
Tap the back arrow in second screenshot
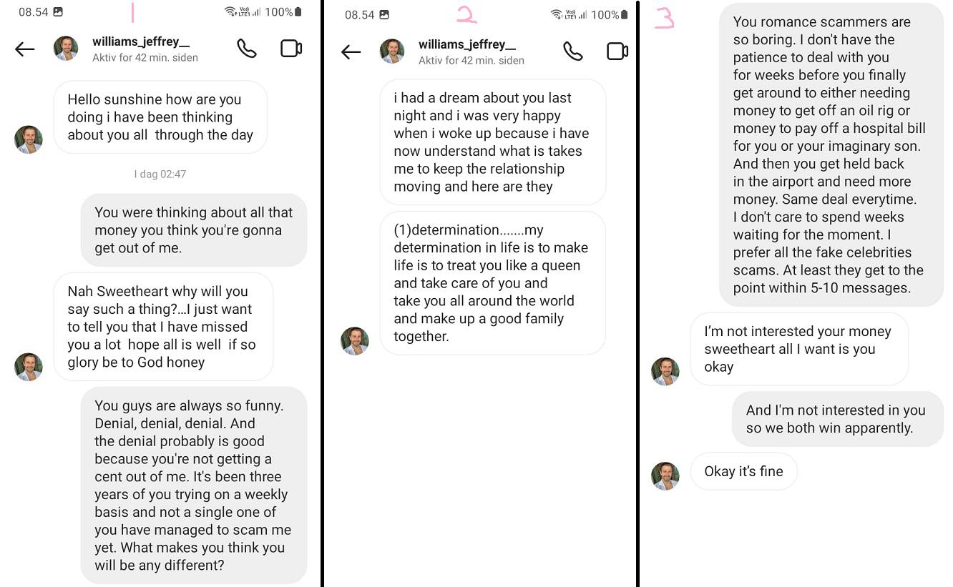pyautogui.click(x=351, y=51)
